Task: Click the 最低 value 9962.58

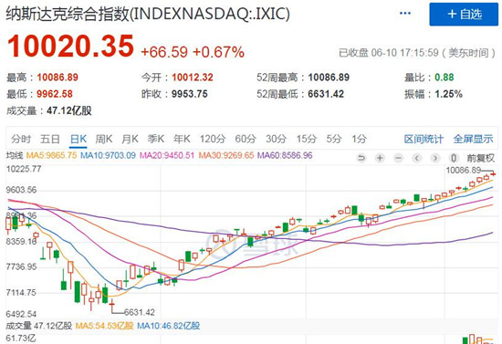Action: [x=55, y=94]
